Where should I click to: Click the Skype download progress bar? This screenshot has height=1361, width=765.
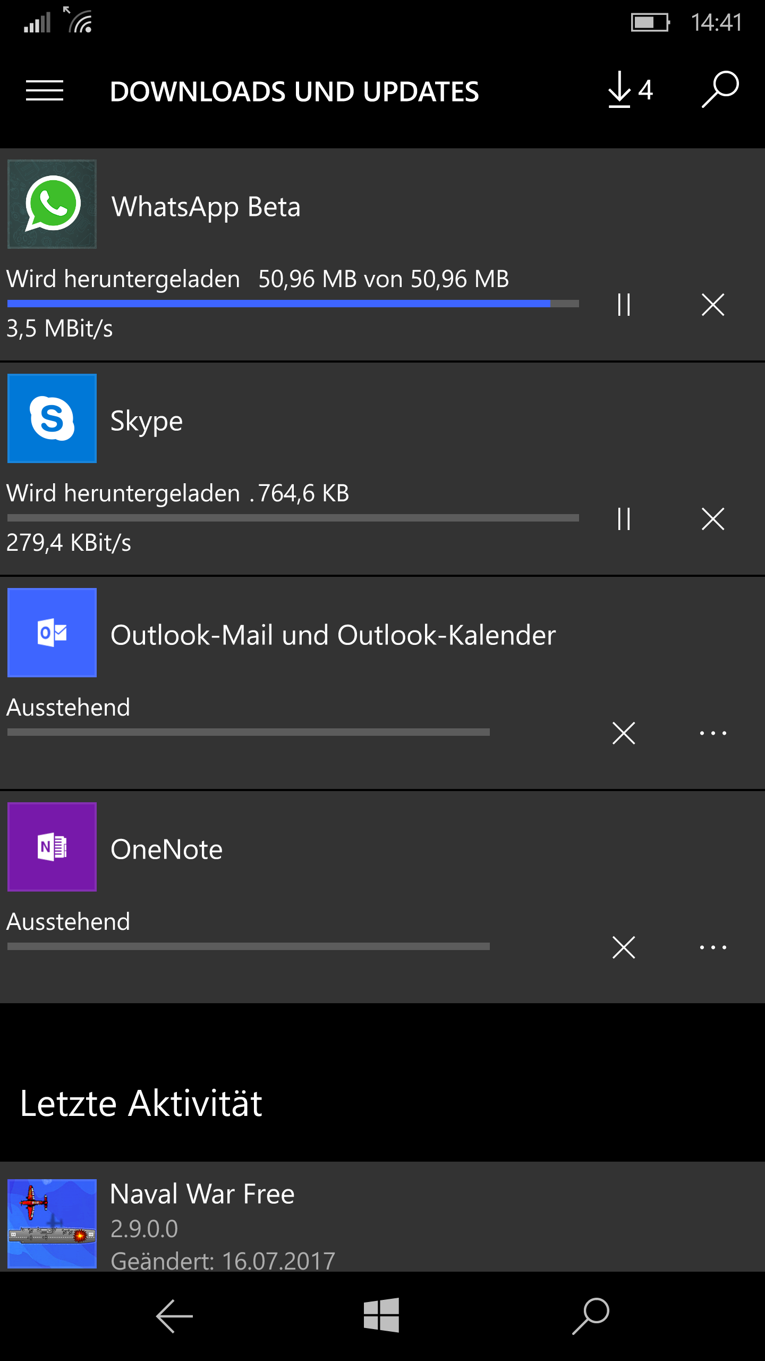point(293,518)
